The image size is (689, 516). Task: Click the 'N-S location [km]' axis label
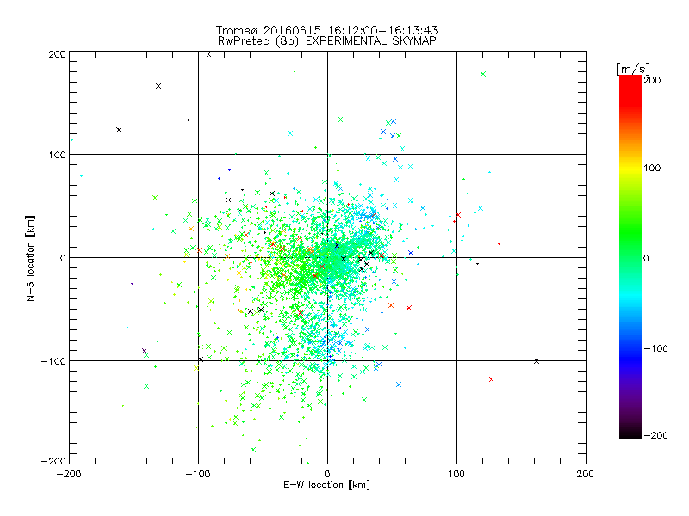(x=30, y=258)
